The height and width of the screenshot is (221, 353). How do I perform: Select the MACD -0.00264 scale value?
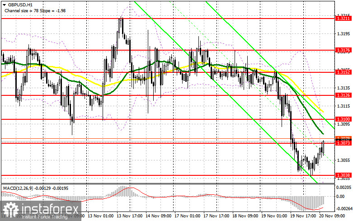coord(344,209)
